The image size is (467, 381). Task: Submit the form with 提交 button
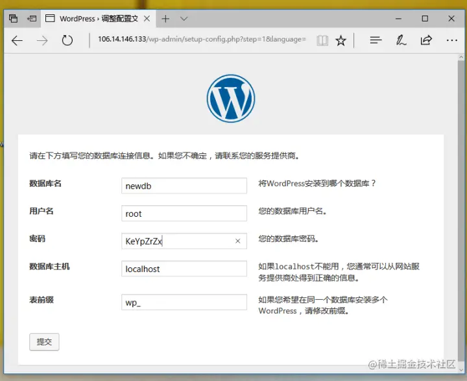(x=44, y=341)
